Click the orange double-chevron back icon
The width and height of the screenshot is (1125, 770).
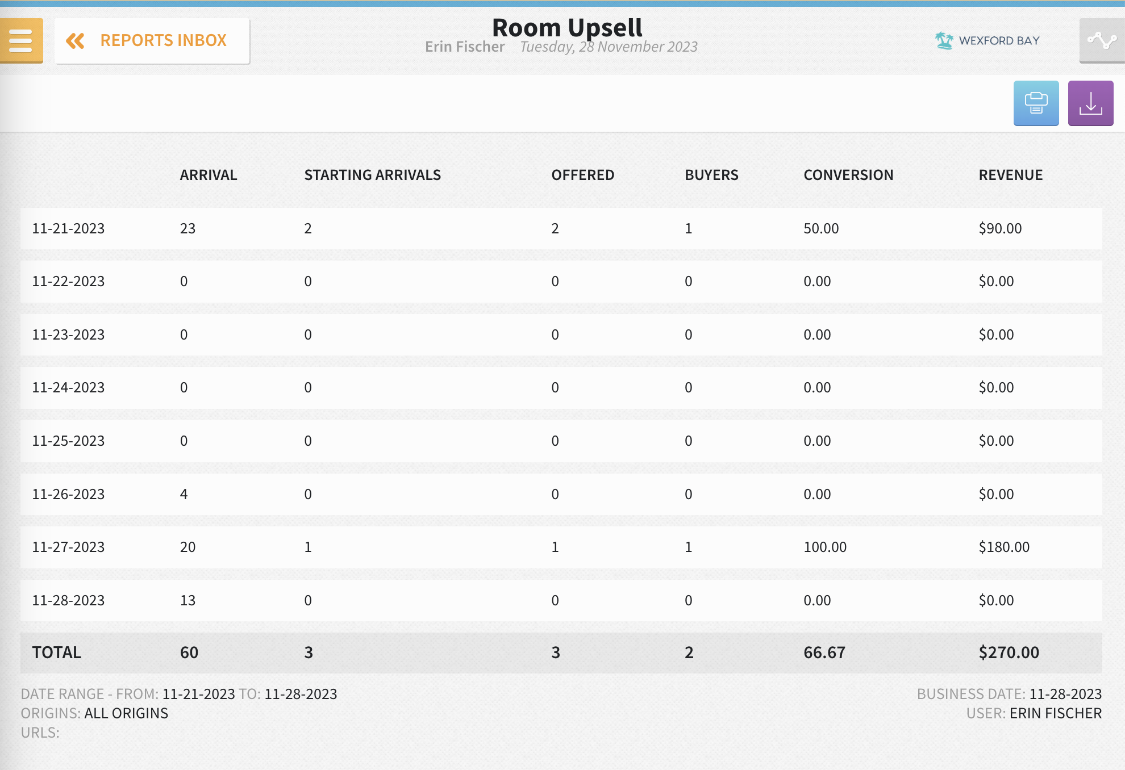point(75,41)
